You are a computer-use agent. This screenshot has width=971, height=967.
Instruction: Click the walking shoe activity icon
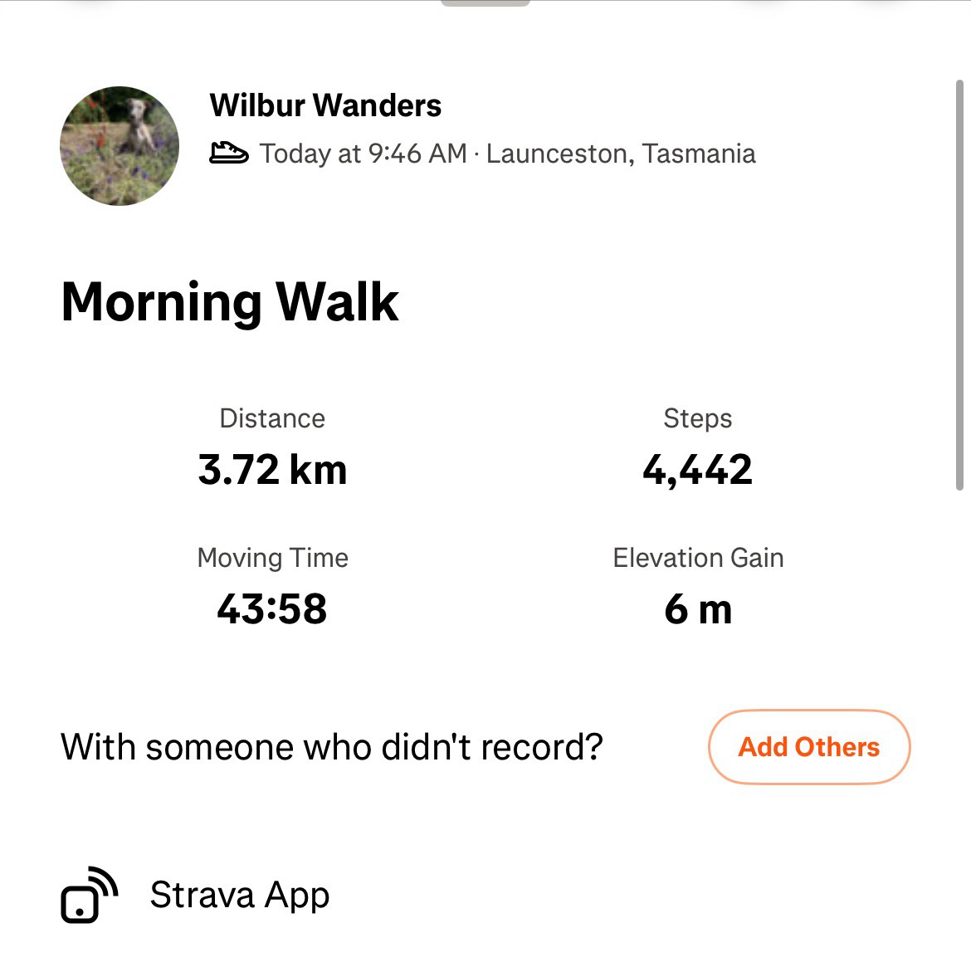pyautogui.click(x=228, y=154)
